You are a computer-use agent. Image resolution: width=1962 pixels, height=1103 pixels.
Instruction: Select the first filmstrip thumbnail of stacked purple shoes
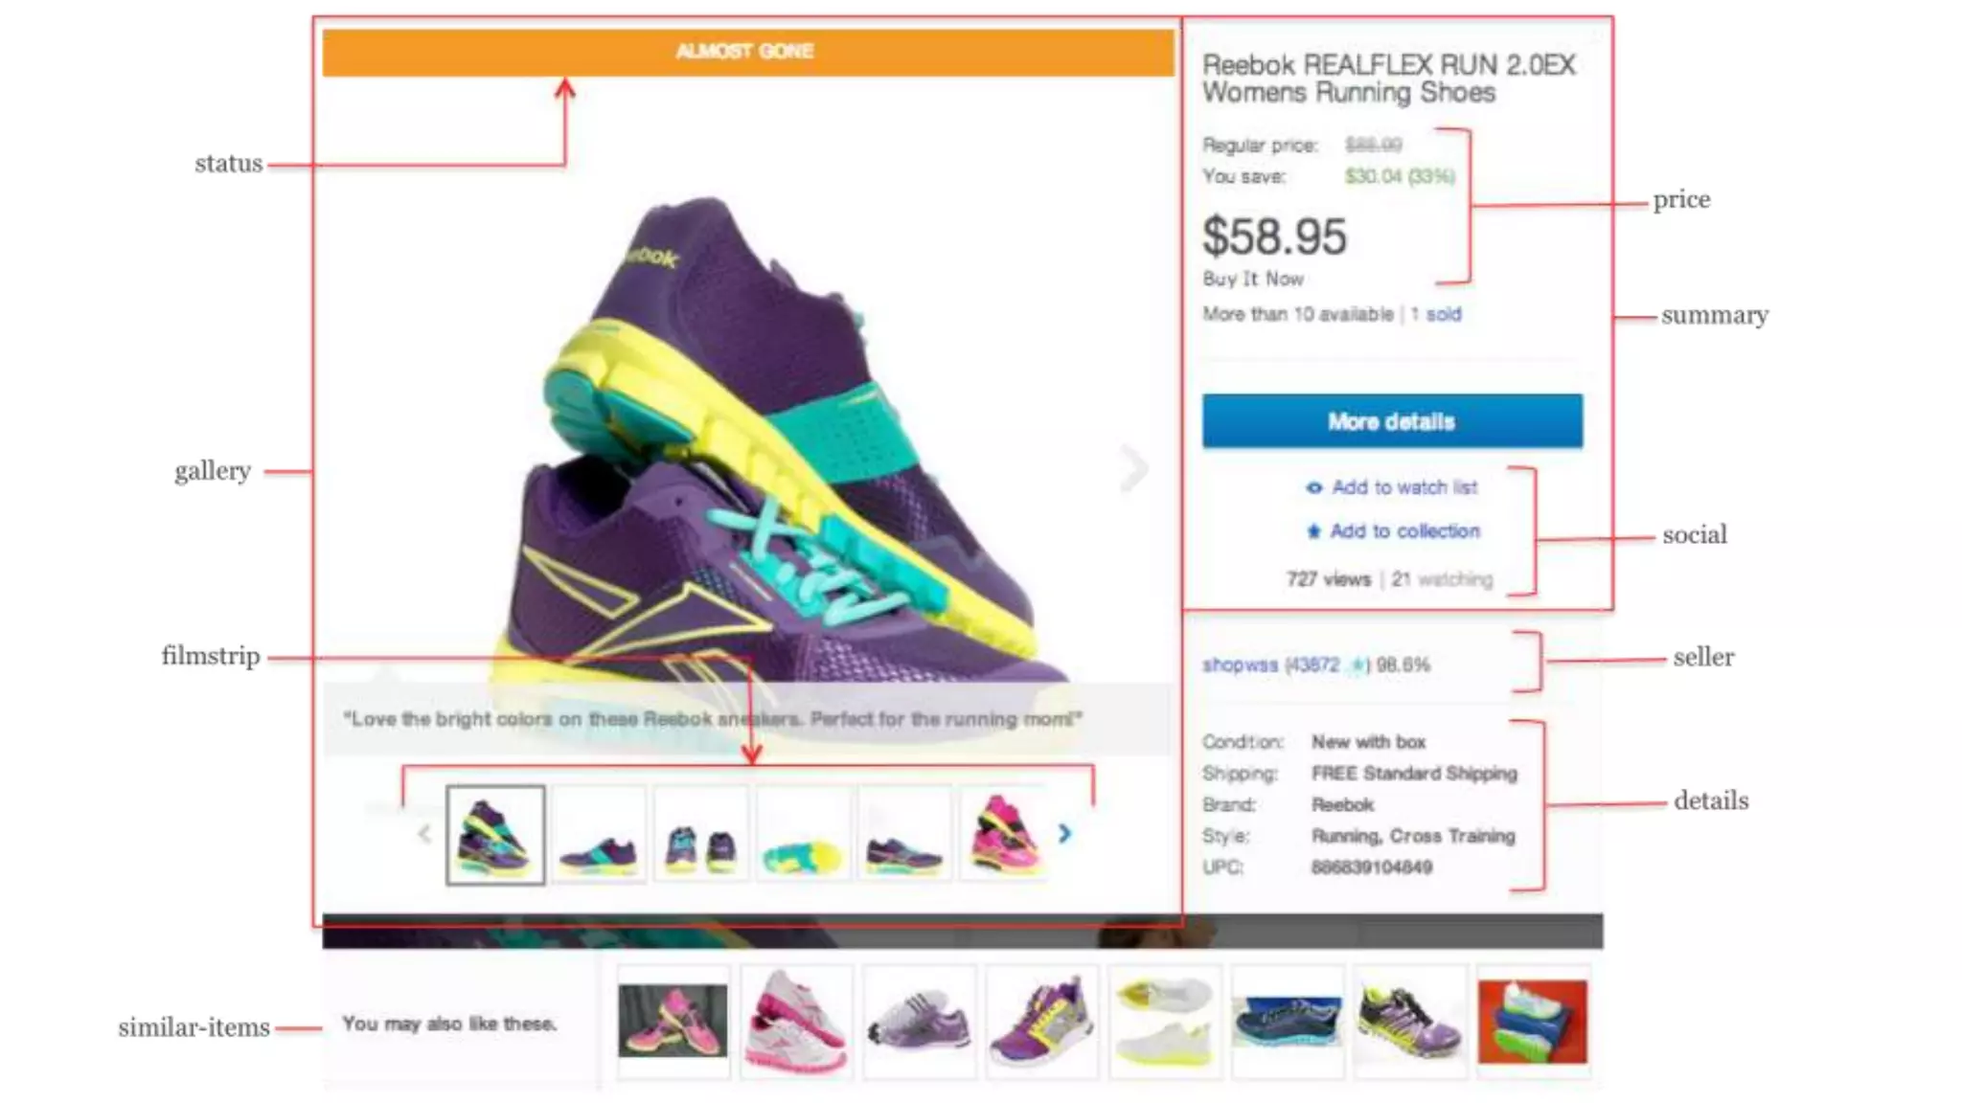click(495, 835)
